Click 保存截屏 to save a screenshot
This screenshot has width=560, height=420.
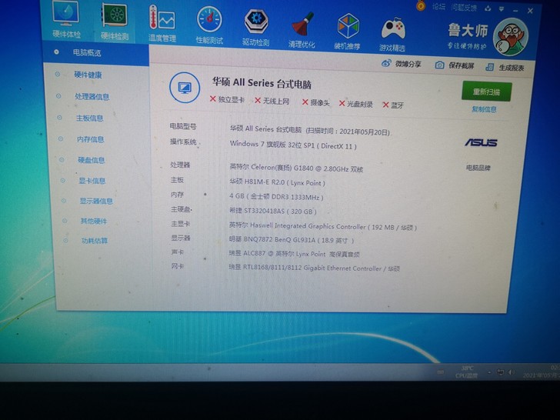(x=455, y=65)
